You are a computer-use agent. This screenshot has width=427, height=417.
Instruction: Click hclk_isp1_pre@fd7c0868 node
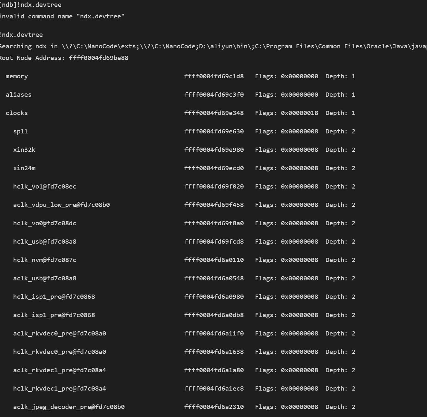(54, 297)
